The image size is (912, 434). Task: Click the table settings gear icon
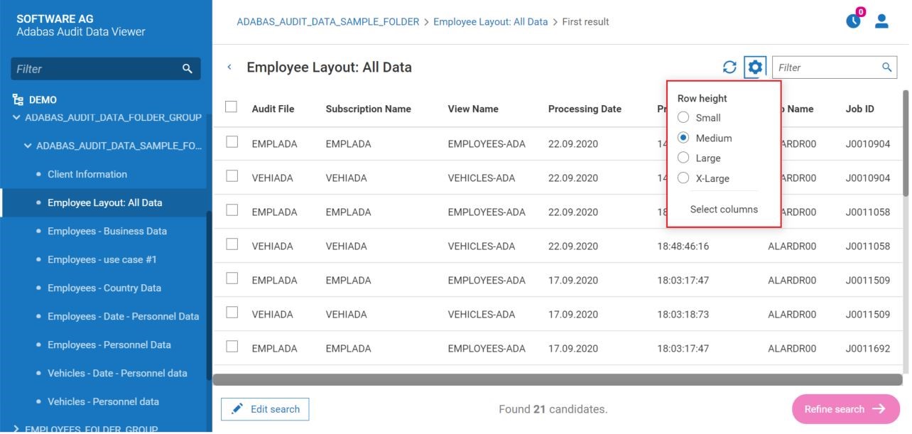click(x=755, y=67)
